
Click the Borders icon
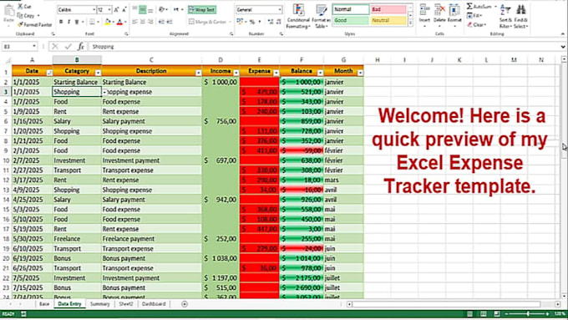coord(92,22)
